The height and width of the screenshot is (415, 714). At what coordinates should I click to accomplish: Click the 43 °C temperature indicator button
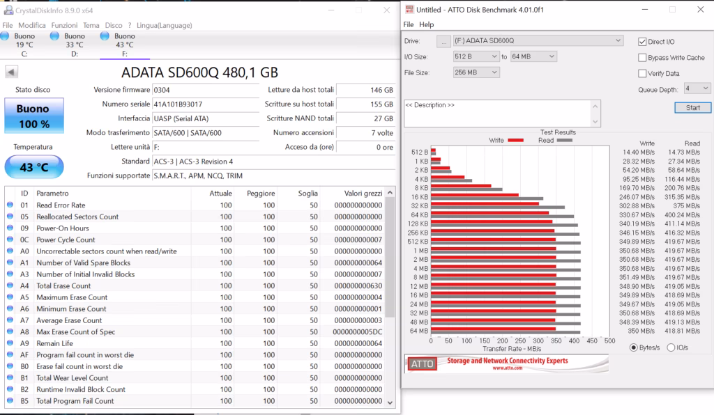pos(34,167)
